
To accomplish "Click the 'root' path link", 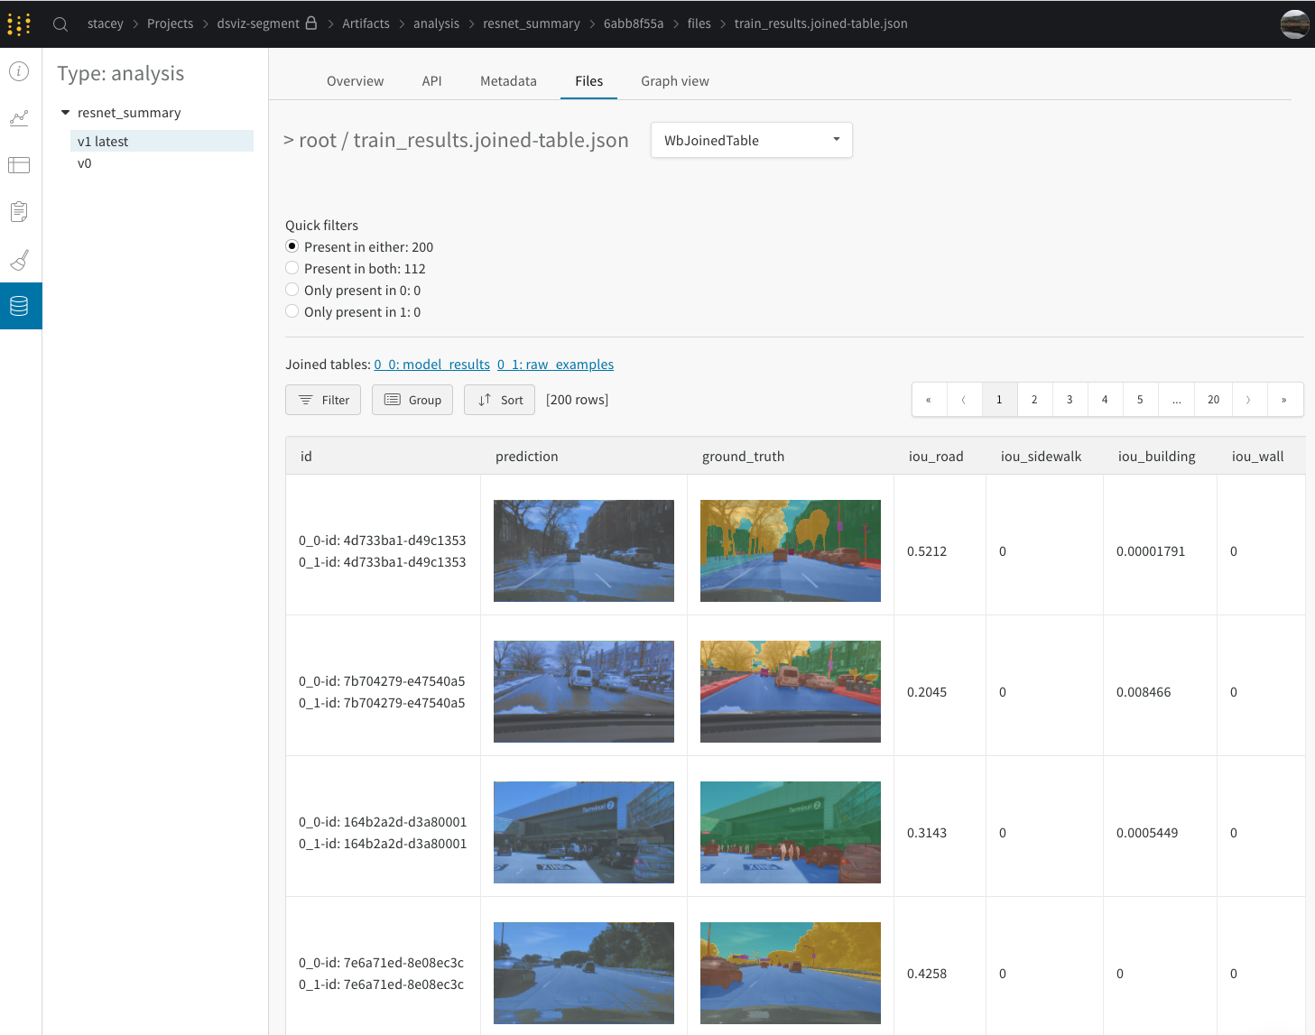I will click(318, 140).
